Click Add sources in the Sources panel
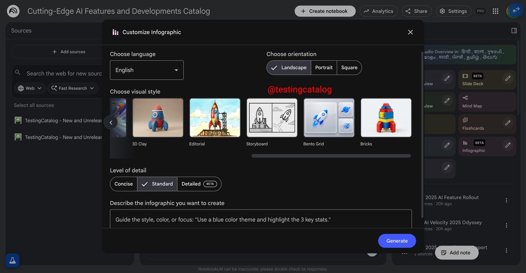 [x=69, y=51]
